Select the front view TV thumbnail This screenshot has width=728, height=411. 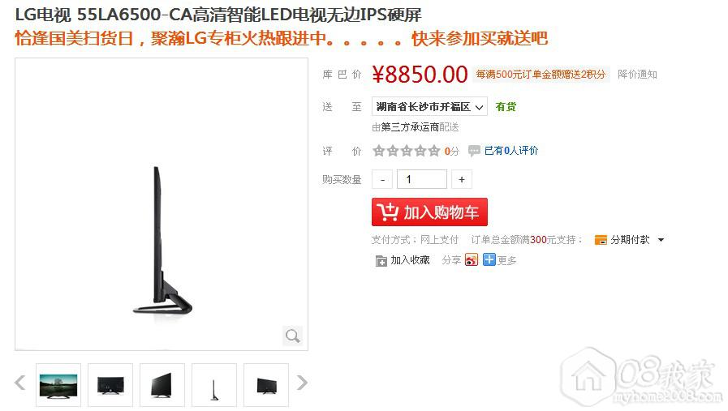pos(58,385)
